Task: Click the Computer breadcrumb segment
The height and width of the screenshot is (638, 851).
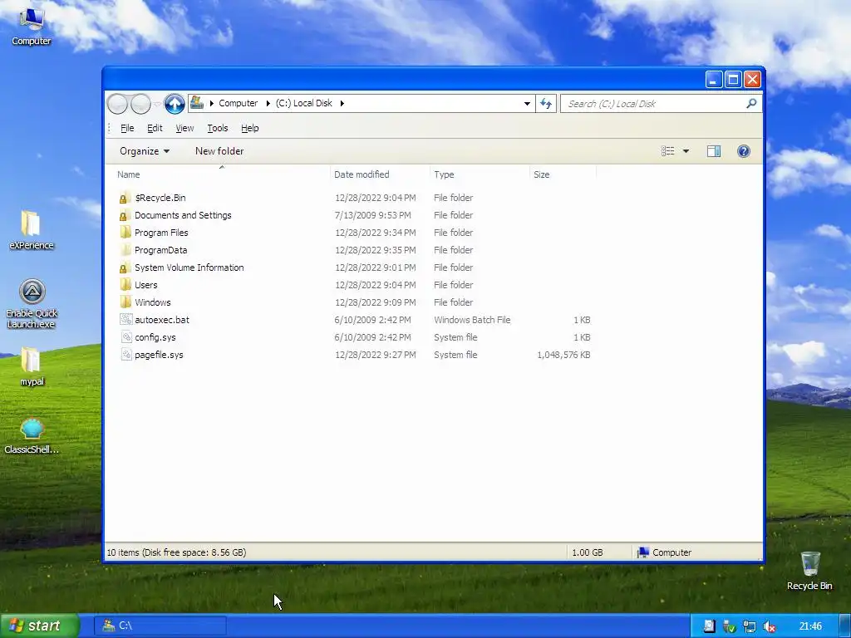Action: 238,103
